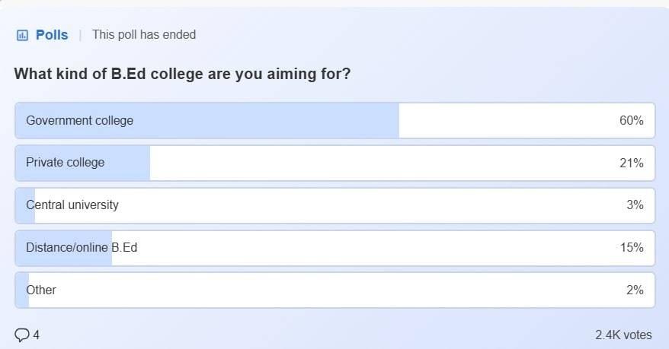Select the Private college option text
This screenshot has width=669, height=349.
click(65, 163)
